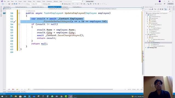
Task: Click the top Search box
Action: click(74, 1)
